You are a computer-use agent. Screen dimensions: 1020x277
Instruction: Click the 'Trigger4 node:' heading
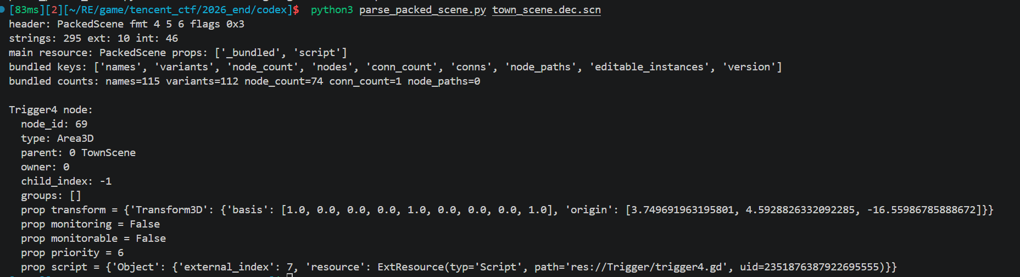tap(51, 110)
